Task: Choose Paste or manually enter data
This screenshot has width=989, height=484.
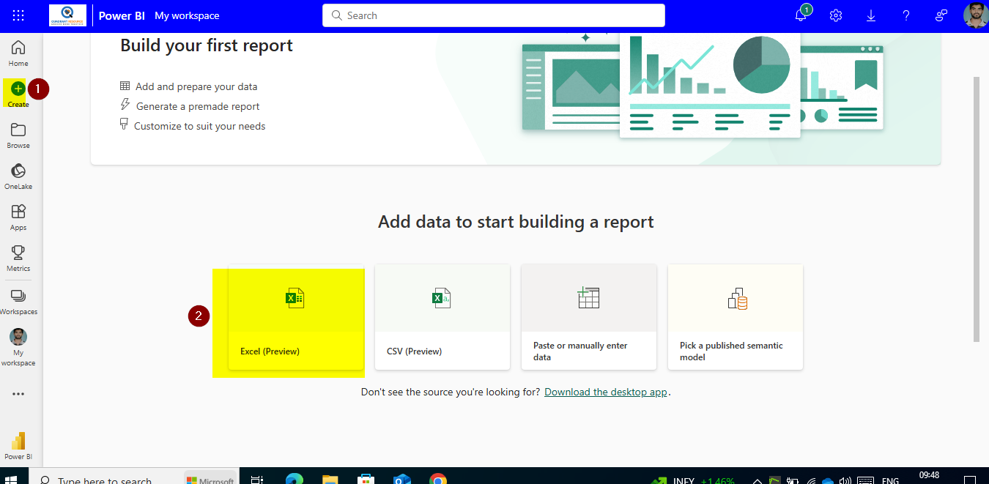Action: (x=588, y=316)
